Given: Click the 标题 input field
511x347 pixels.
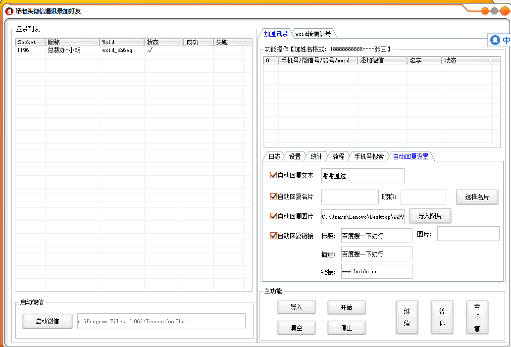Looking at the screenshot, I should click(376, 236).
